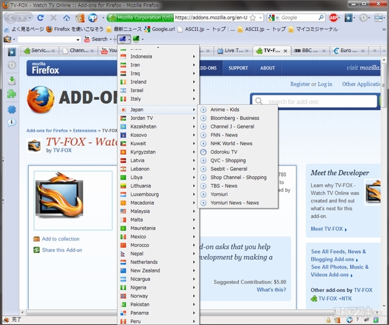
Task: Click the YouTube Search toolbar button
Action: click(x=96, y=39)
